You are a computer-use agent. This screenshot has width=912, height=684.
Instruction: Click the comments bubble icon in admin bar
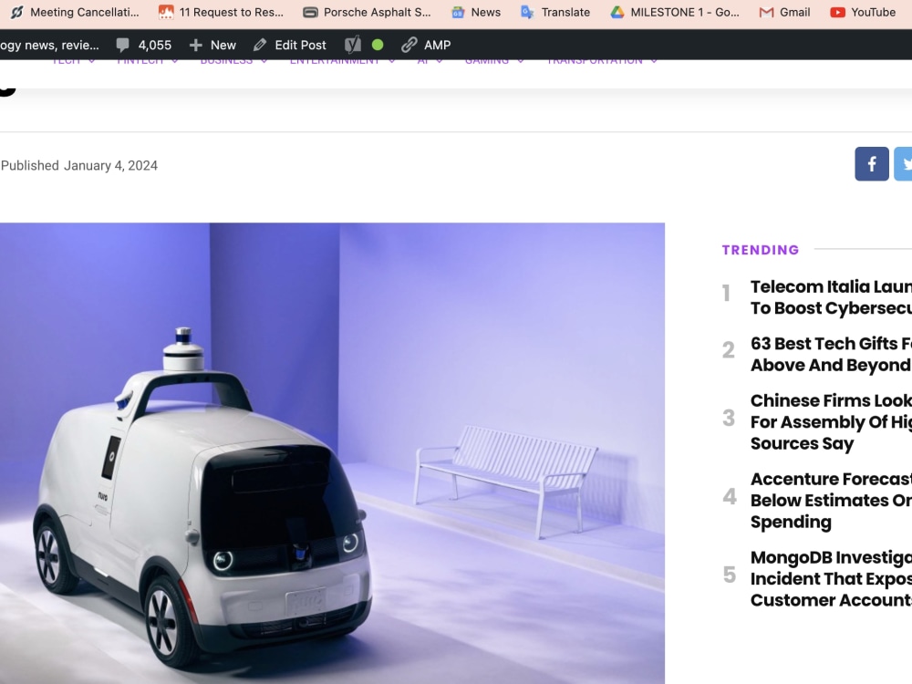[123, 45]
